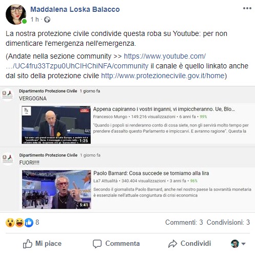
Task: Click the haha reaction emoji
Action: click(x=19, y=223)
